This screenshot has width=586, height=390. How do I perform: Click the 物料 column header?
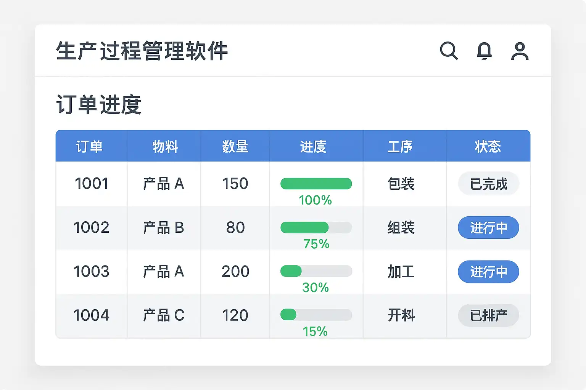pyautogui.click(x=165, y=147)
